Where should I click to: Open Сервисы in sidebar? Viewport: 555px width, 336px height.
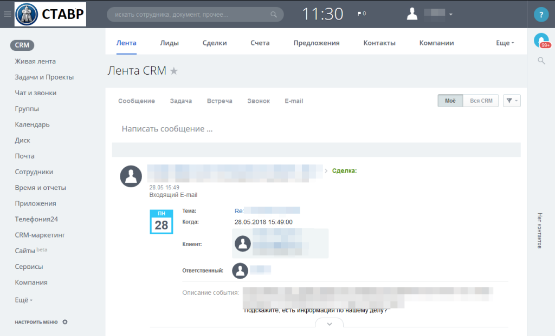29,266
